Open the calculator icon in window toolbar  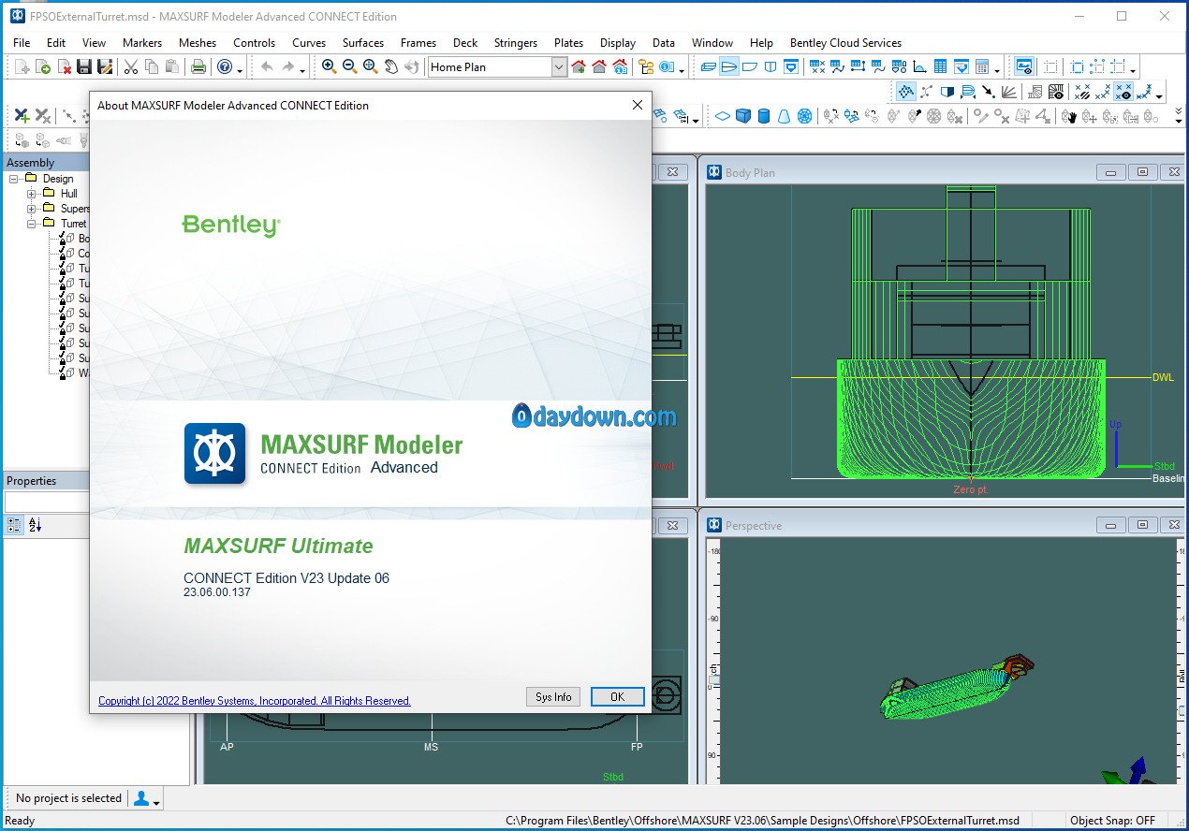click(x=982, y=66)
